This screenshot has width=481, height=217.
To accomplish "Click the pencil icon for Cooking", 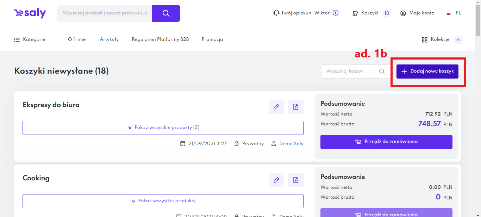I will (276, 180).
